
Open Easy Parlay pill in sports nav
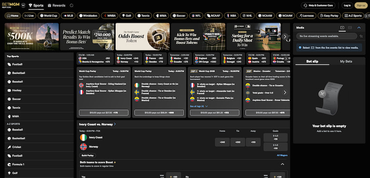pos(329,16)
